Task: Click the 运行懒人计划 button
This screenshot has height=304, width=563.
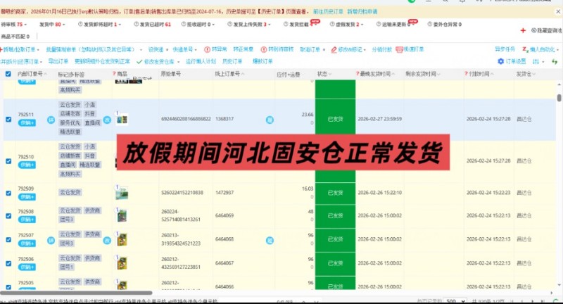Action: 201,61
